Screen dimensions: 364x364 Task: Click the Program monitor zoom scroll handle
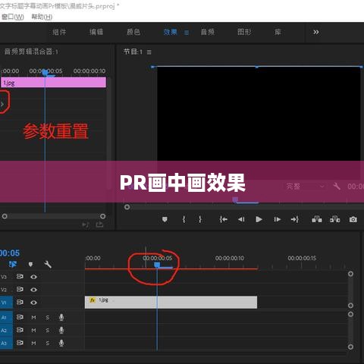(127, 207)
